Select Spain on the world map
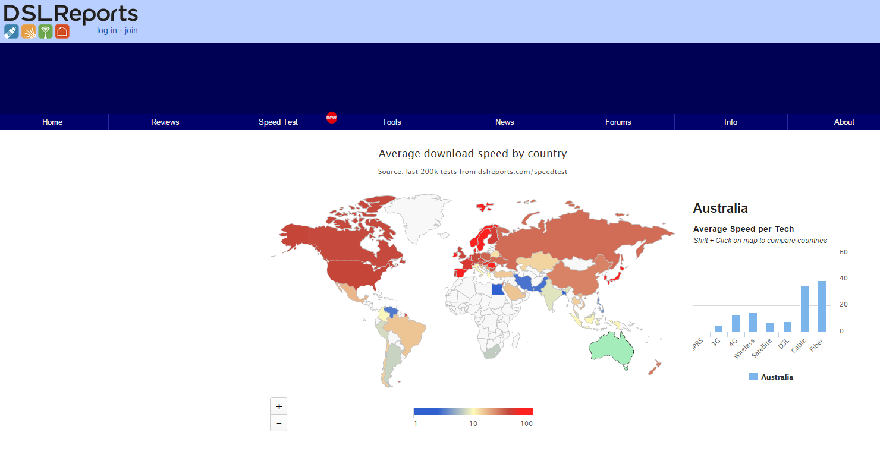Viewport: 880px width, 464px height. click(x=460, y=273)
